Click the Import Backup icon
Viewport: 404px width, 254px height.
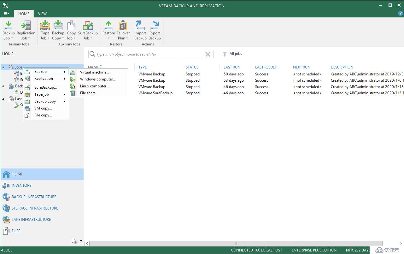coord(140,25)
